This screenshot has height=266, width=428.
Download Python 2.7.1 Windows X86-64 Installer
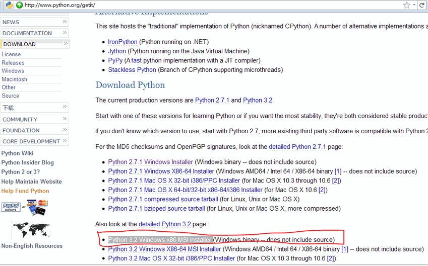click(161, 171)
